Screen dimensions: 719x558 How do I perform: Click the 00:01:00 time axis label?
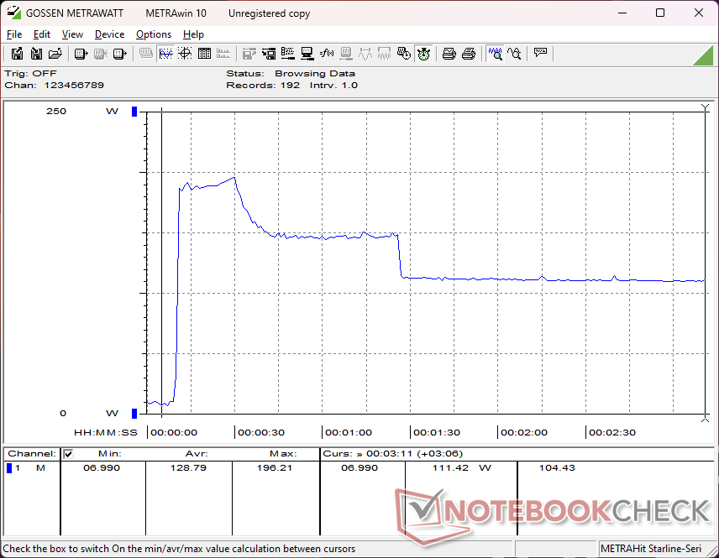click(349, 432)
